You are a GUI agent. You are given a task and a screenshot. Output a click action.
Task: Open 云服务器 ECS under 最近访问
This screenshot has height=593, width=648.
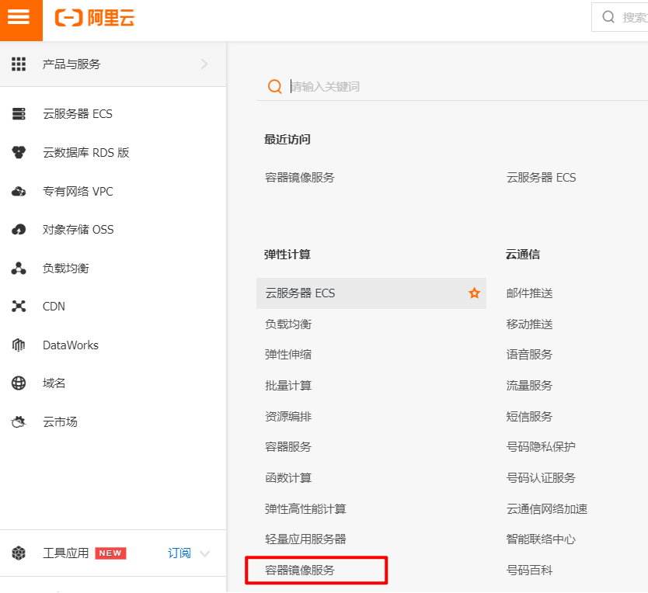541,177
